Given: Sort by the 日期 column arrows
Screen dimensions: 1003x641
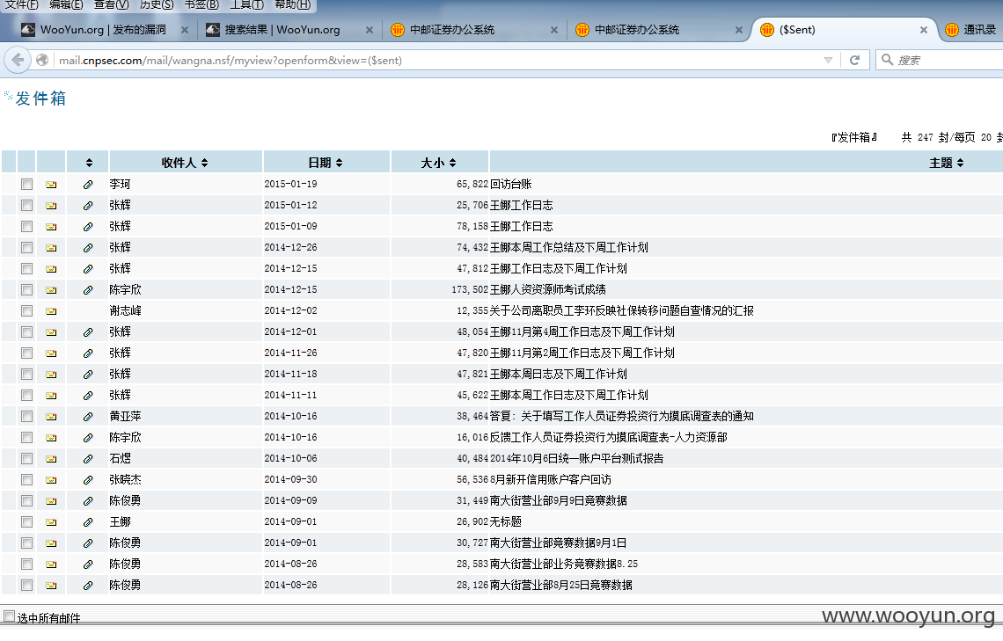Looking at the screenshot, I should (339, 163).
